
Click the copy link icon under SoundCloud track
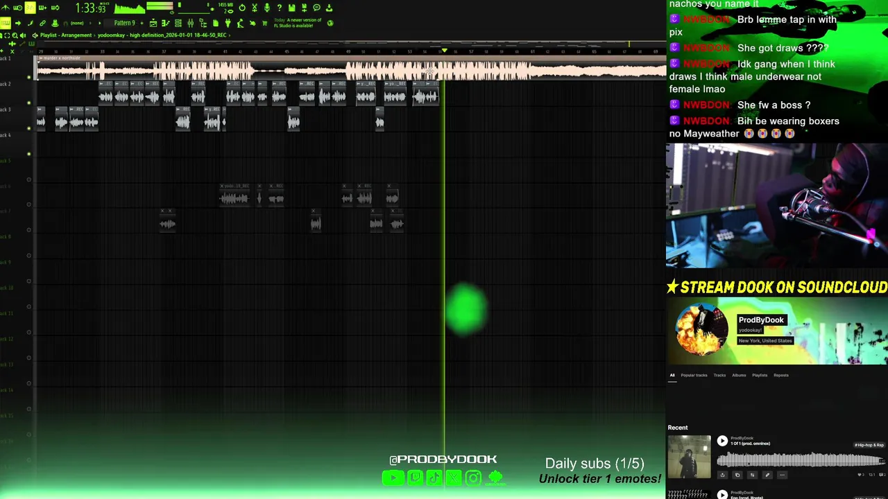click(x=737, y=475)
